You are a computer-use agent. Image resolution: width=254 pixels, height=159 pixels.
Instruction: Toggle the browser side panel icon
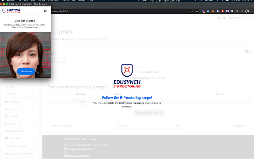pos(242,11)
